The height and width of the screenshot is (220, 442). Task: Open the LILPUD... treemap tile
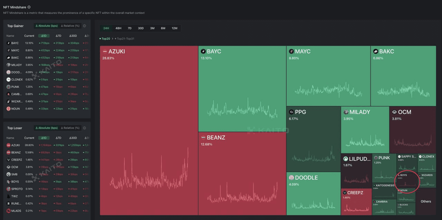tap(356, 171)
